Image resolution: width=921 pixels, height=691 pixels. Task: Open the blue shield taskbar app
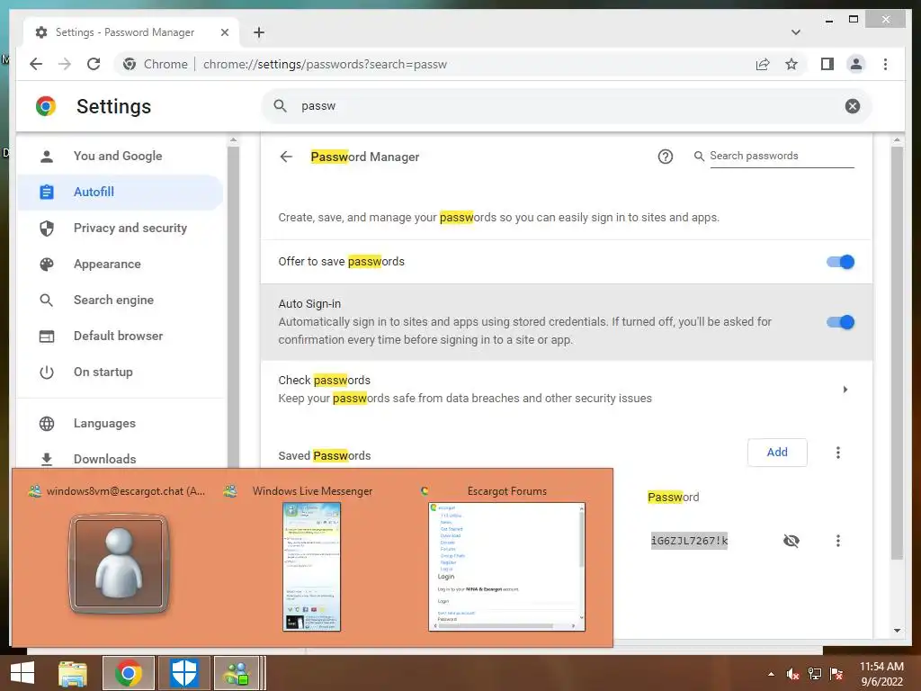click(183, 673)
